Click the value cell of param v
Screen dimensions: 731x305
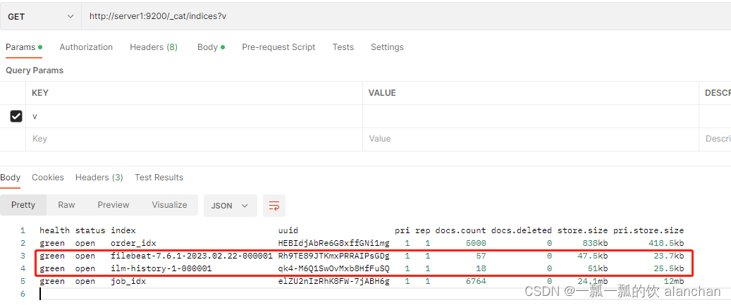531,116
